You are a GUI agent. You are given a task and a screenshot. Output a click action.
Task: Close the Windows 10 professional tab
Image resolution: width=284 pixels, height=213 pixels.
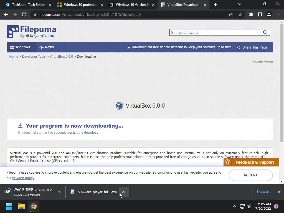click(102, 5)
